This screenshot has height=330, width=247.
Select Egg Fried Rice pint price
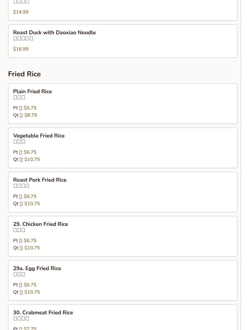30,285
